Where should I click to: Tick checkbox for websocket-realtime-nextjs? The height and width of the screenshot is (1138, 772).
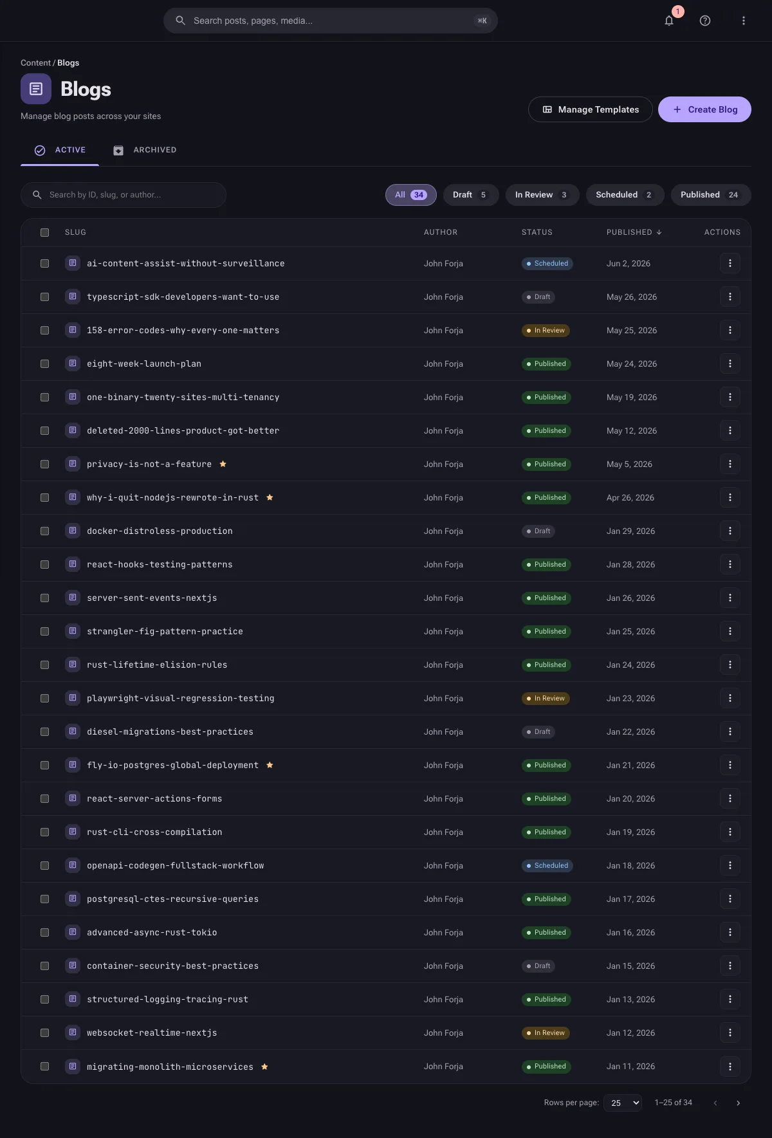[x=44, y=1033]
